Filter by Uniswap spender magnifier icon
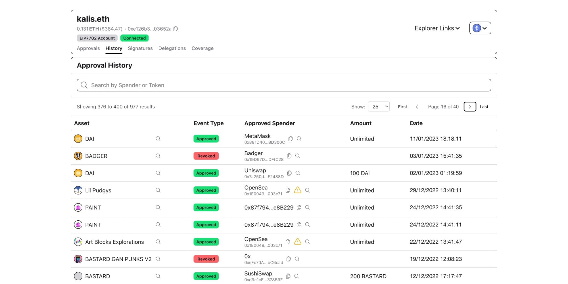Viewport: 568px width, 284px height. click(x=298, y=173)
